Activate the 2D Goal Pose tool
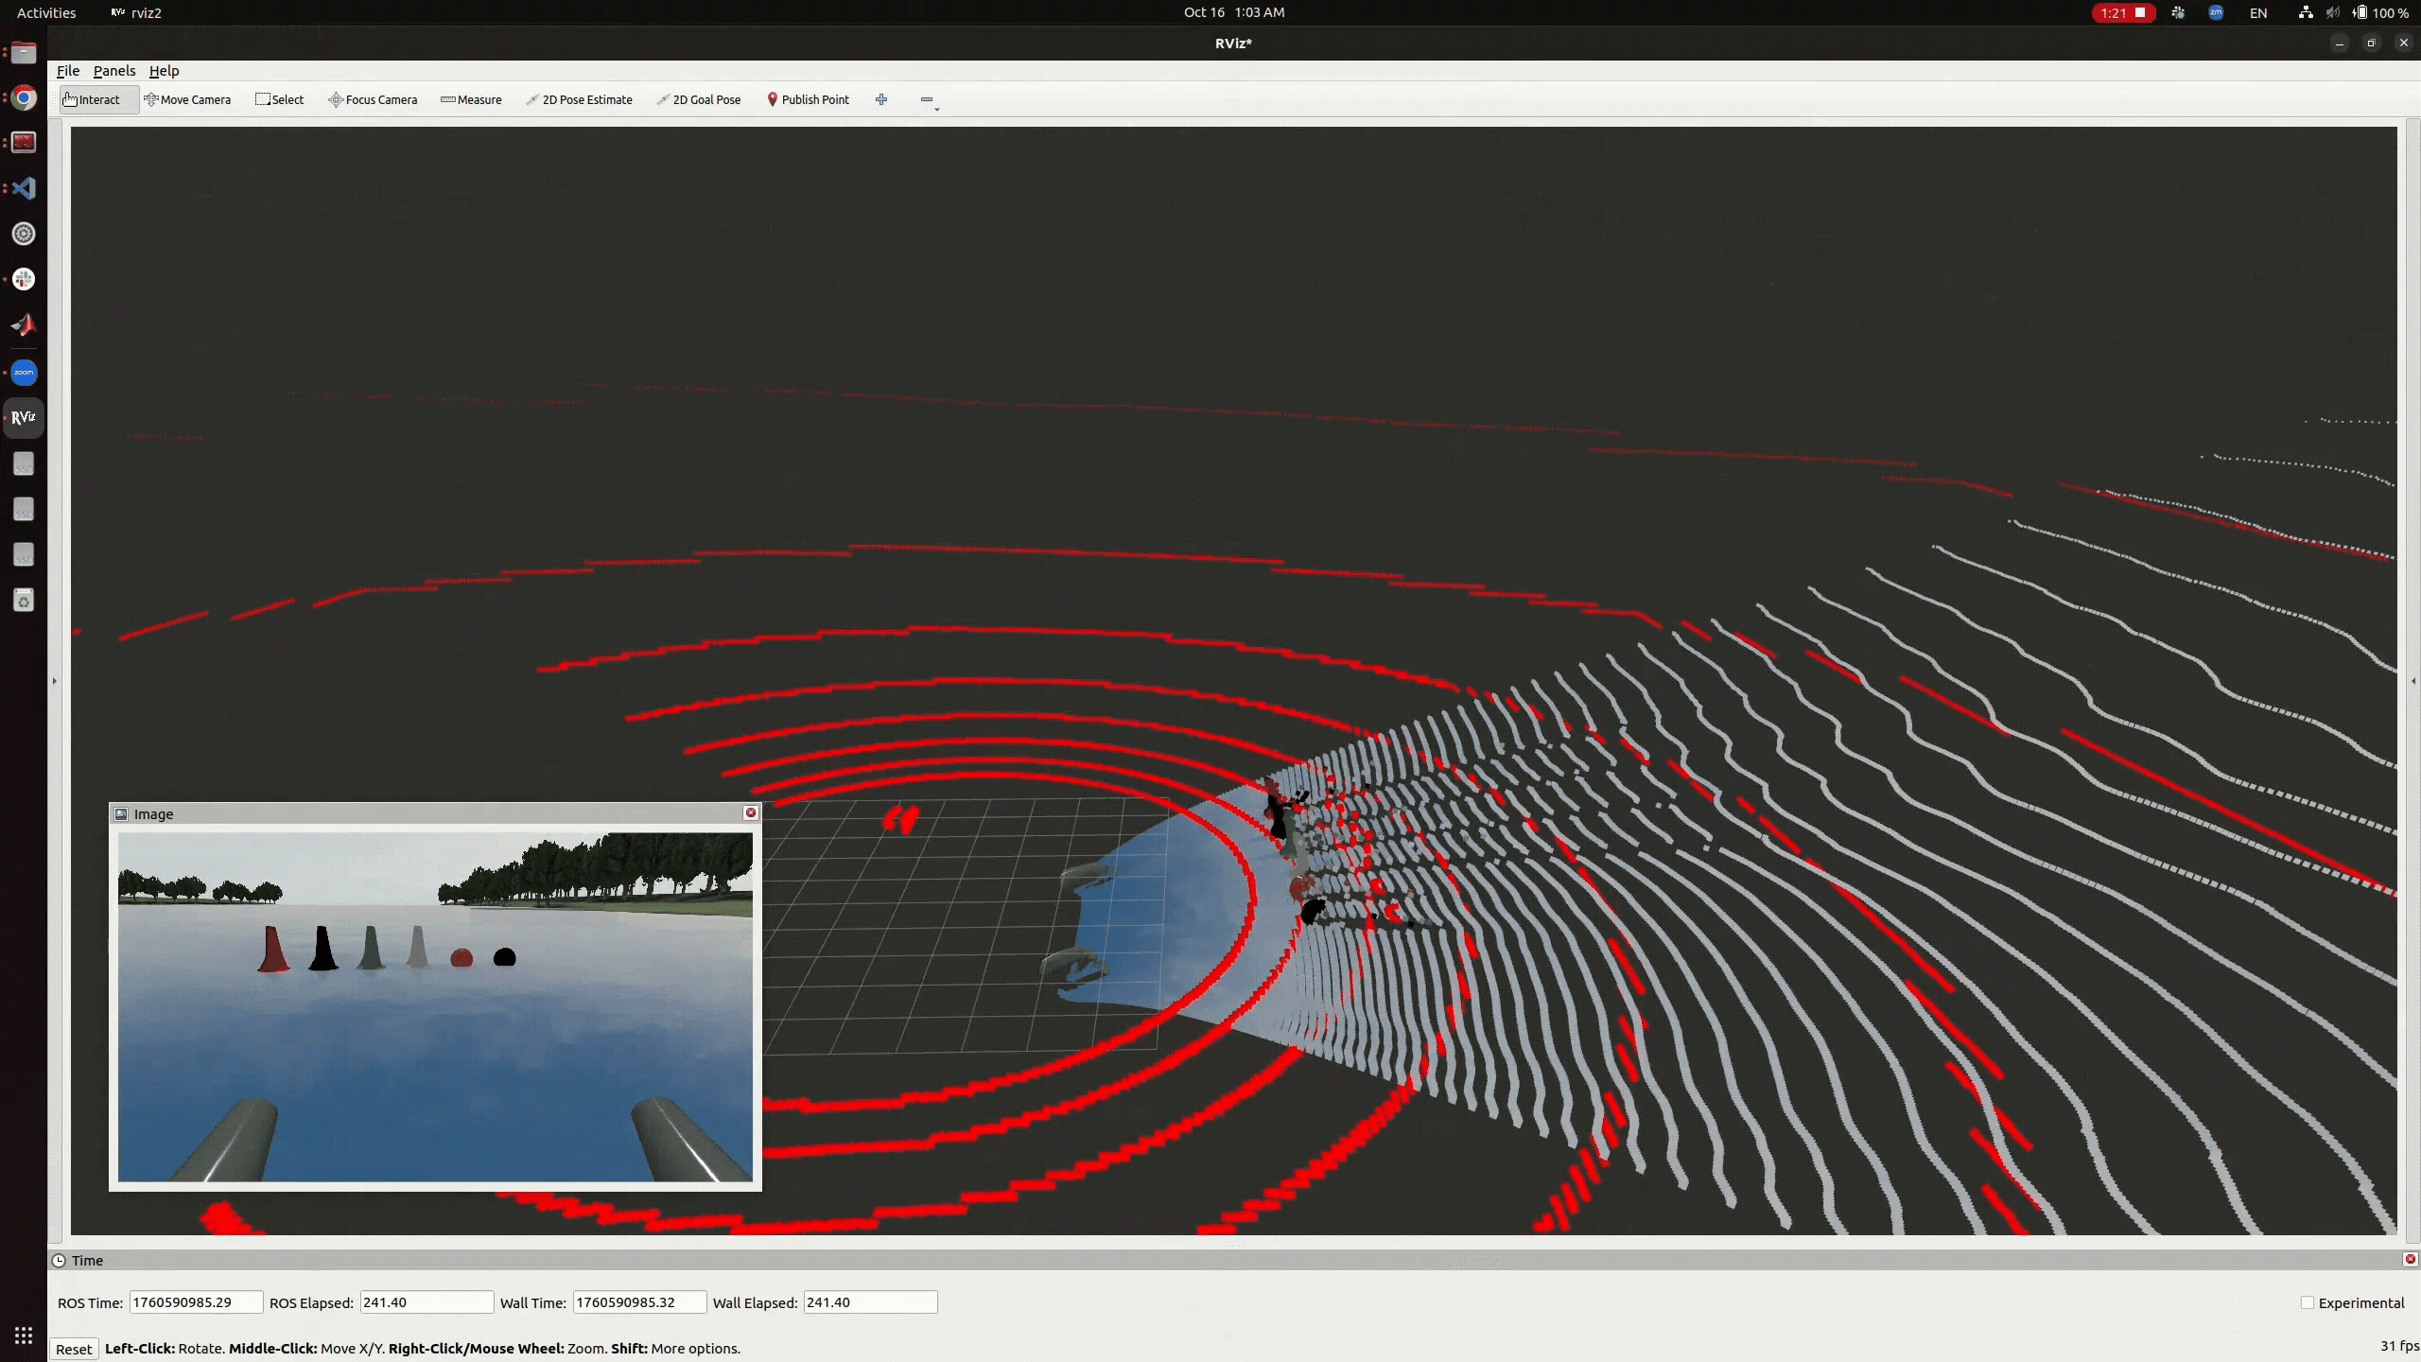Viewport: 2421px width, 1362px height. pyautogui.click(x=698, y=99)
